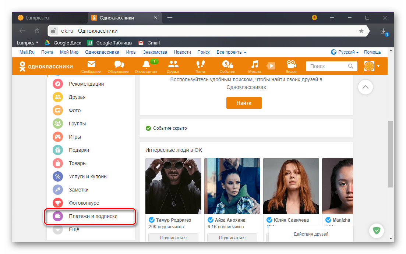Screen dimensions: 406x254
Task: Click the orange Найти button
Action: [x=244, y=103]
